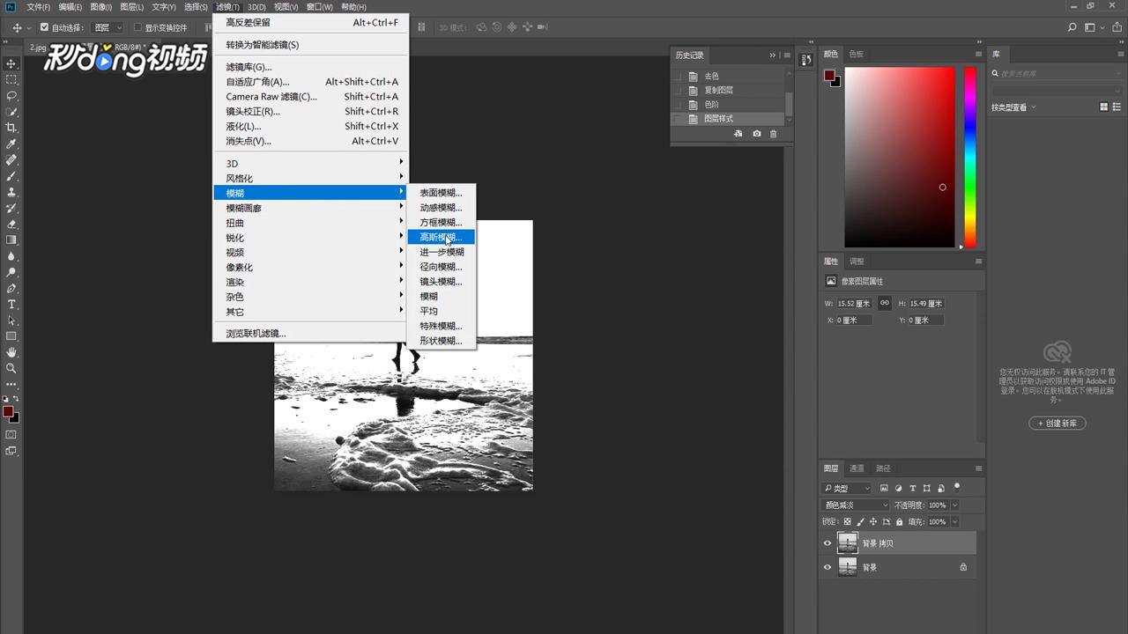The width and height of the screenshot is (1128, 634).
Task: Switch library to grid view icon
Action: 1103,107
